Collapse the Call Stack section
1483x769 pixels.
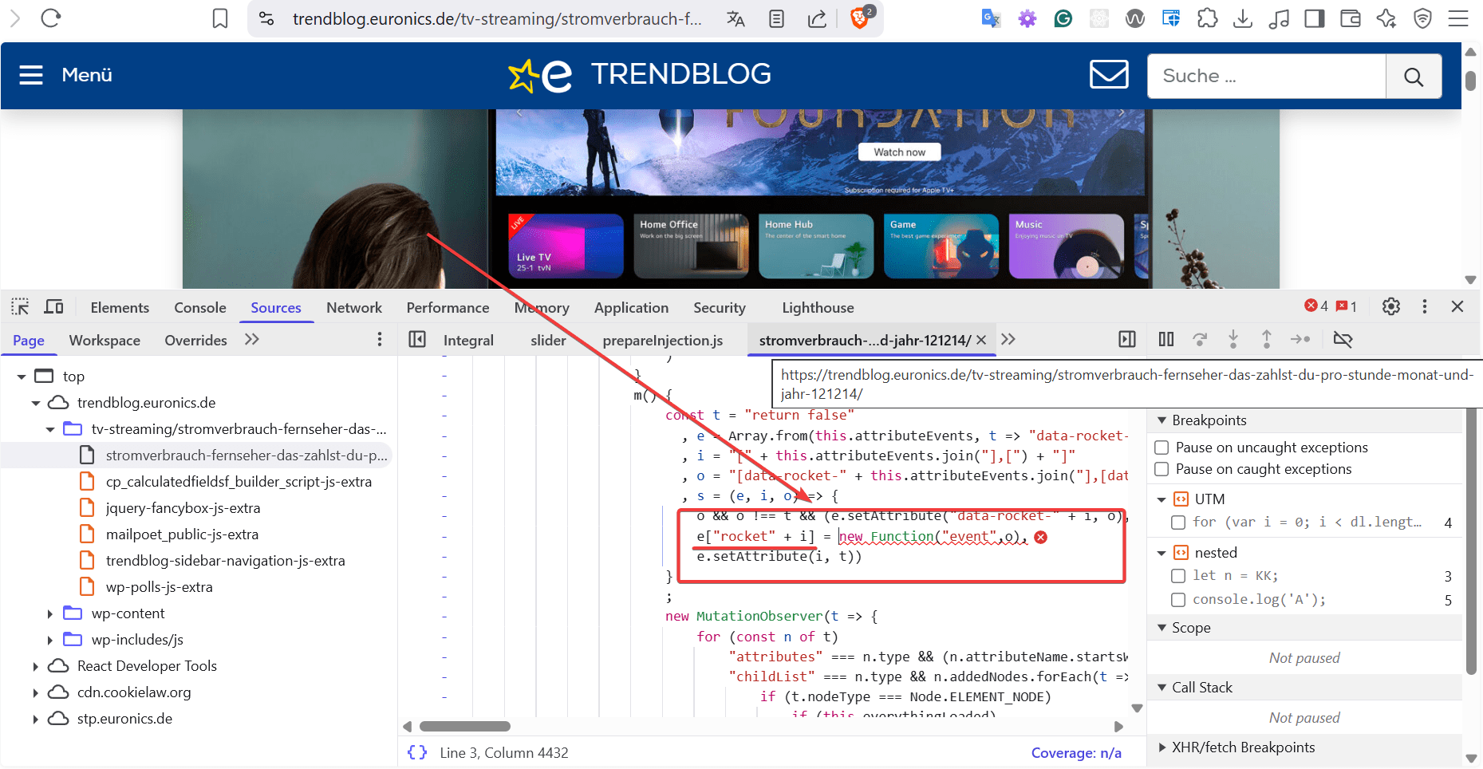pos(1162,688)
